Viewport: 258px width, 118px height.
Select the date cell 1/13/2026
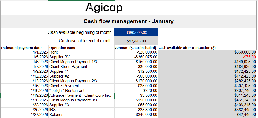point(25,81)
